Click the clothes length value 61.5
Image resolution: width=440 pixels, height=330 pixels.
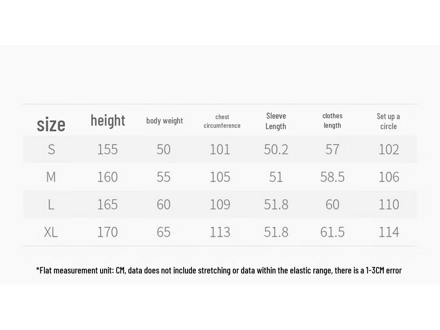(x=332, y=232)
